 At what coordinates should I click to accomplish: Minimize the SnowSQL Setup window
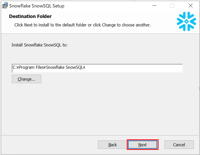154,6
